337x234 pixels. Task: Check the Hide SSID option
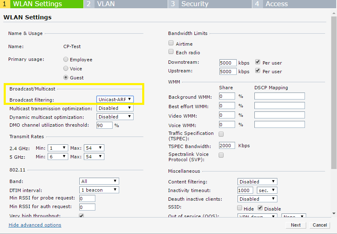(x=240, y=208)
